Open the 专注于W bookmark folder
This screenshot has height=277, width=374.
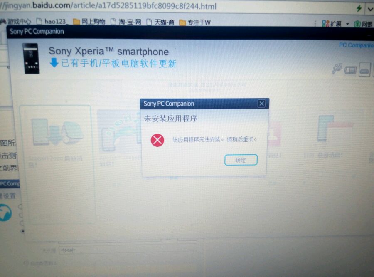pos(195,23)
